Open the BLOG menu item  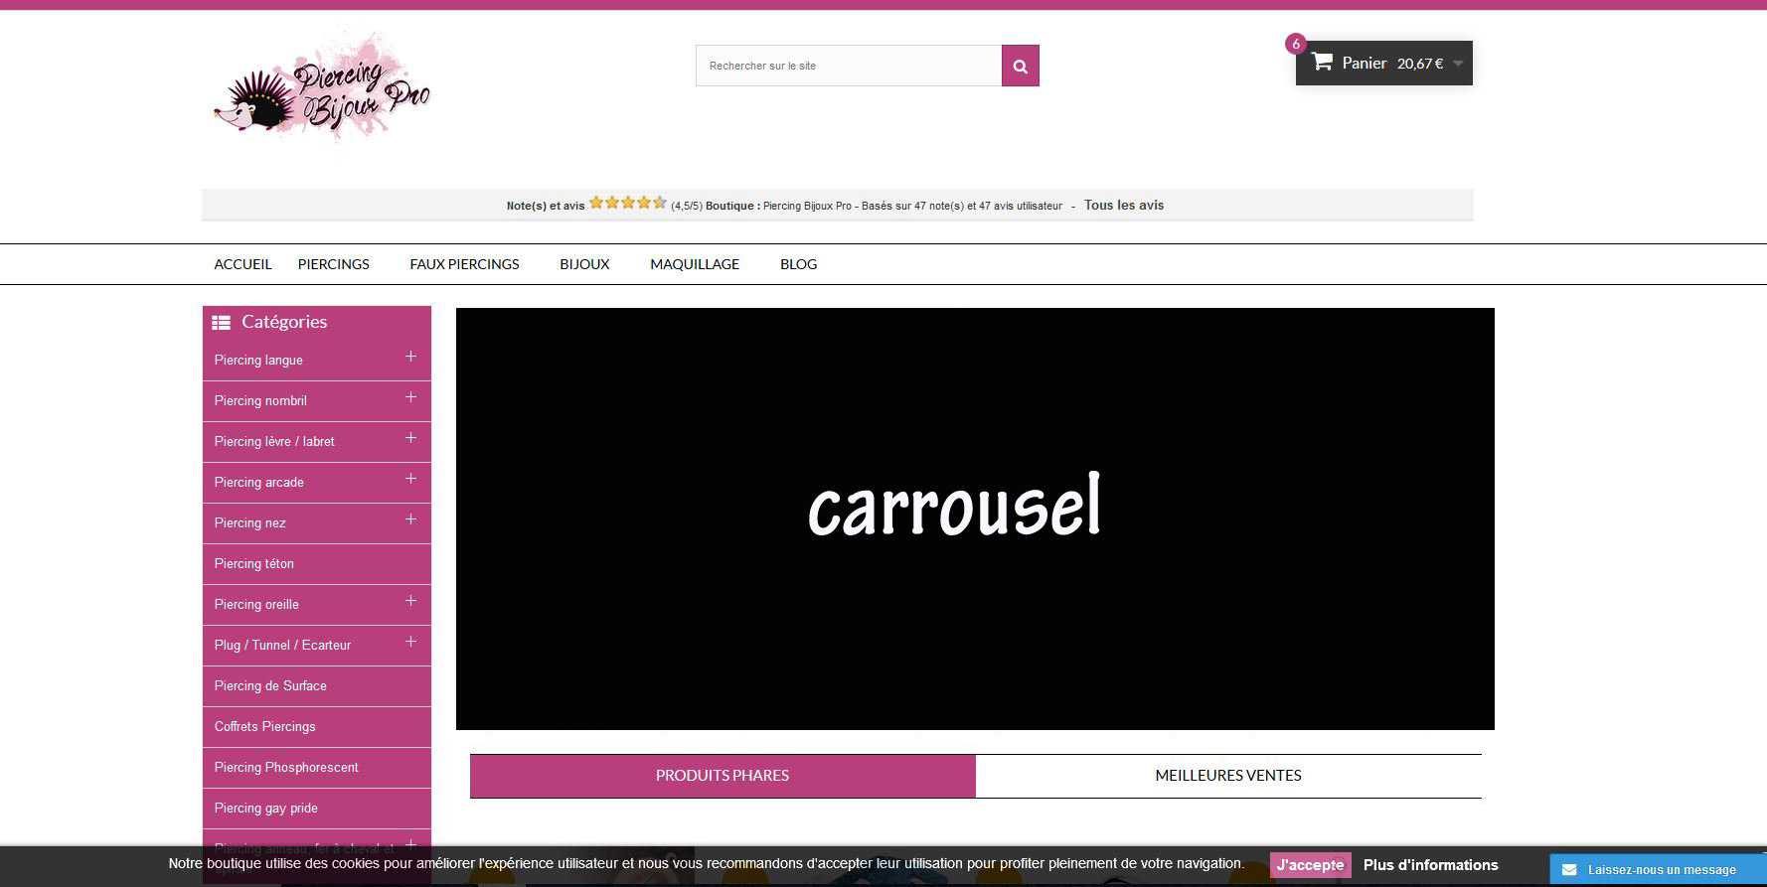point(798,264)
